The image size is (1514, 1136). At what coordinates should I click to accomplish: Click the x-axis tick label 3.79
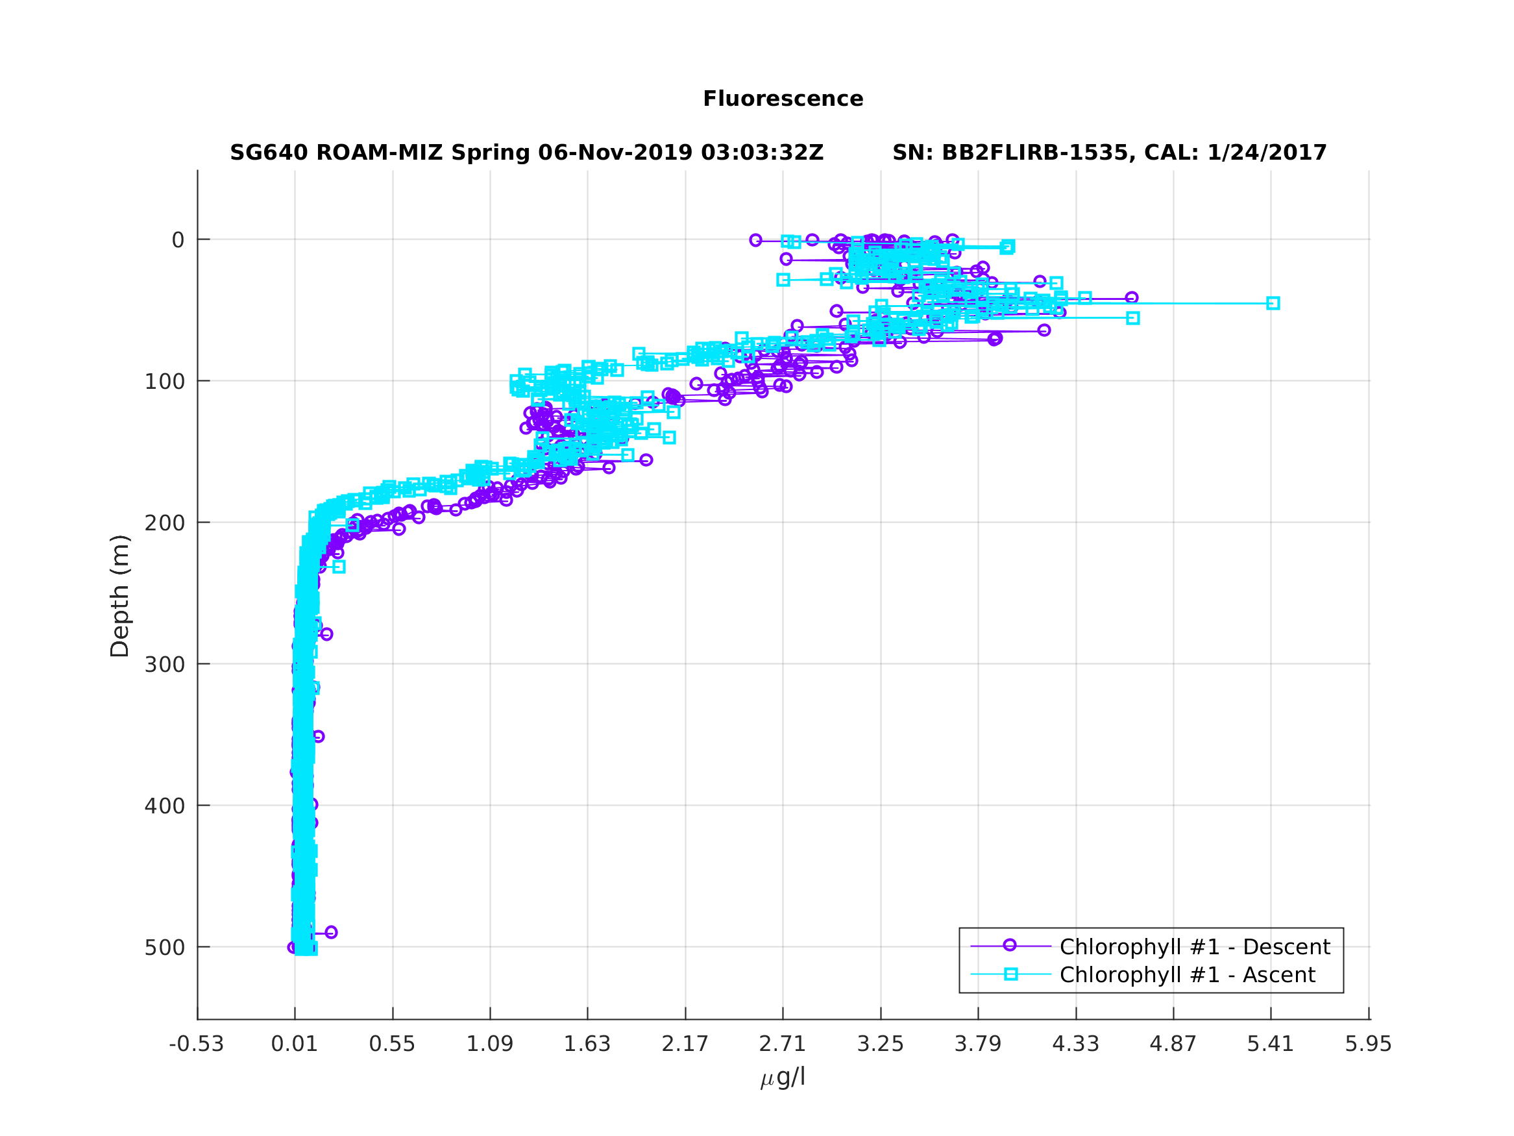(x=978, y=1044)
